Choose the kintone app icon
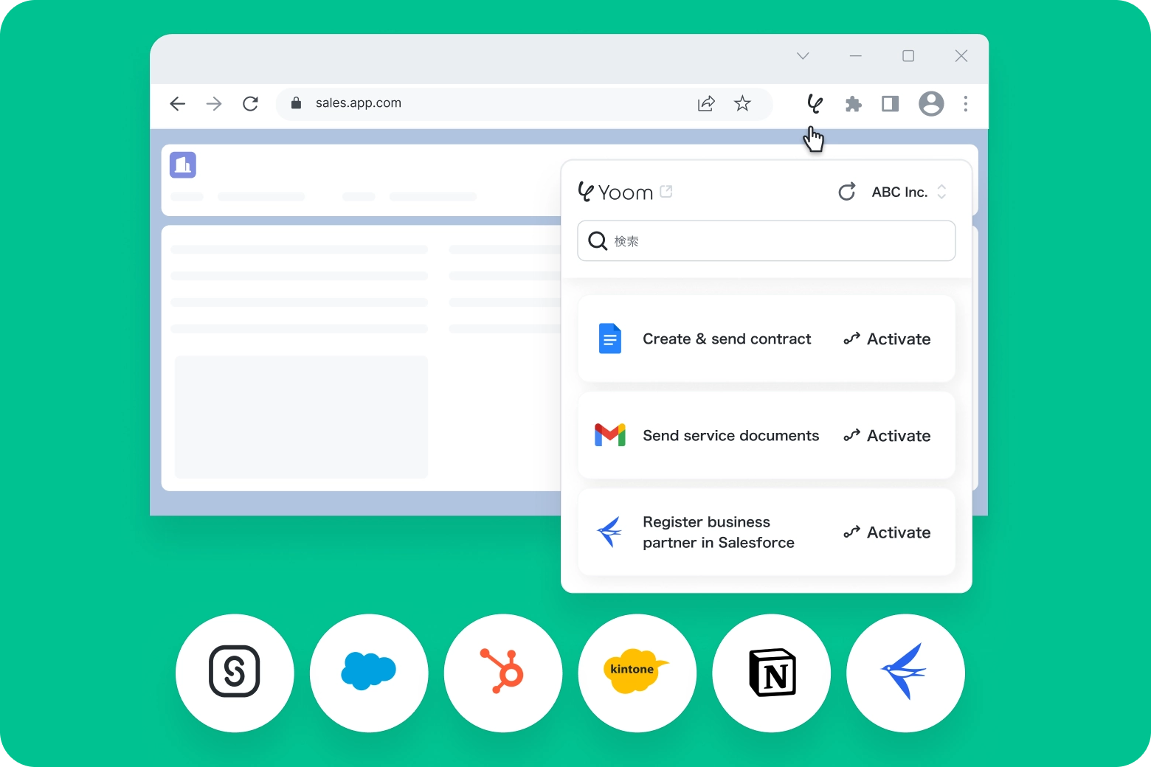This screenshot has height=767, width=1151. coord(637,673)
